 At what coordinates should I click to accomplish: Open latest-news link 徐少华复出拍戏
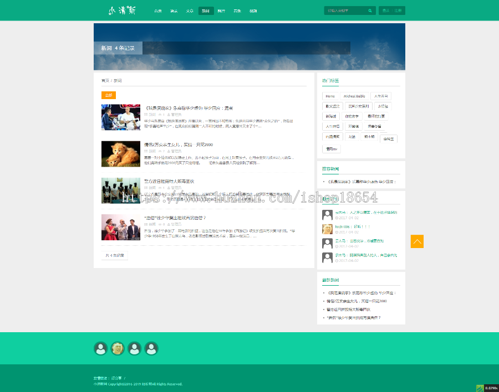click(354, 318)
